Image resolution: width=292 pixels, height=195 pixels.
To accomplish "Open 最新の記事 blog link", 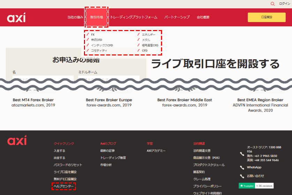I will [107, 151].
